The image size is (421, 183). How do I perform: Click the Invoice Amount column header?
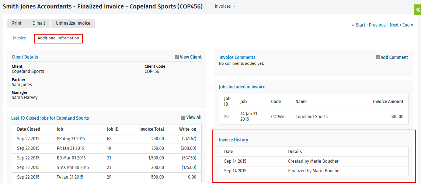pyautogui.click(x=388, y=101)
